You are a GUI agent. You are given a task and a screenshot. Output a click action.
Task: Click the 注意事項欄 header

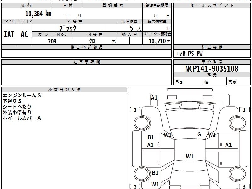tap(86, 62)
